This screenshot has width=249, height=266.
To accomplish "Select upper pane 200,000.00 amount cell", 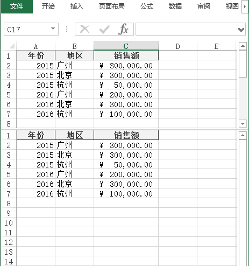I will 126,94.
